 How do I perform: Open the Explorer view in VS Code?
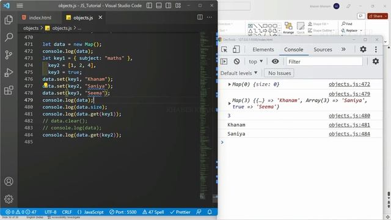9,20
